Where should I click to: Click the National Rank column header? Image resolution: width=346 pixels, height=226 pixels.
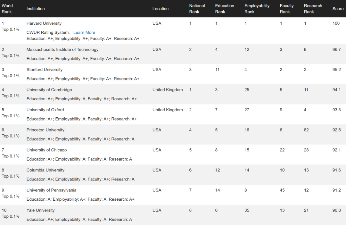point(197,9)
